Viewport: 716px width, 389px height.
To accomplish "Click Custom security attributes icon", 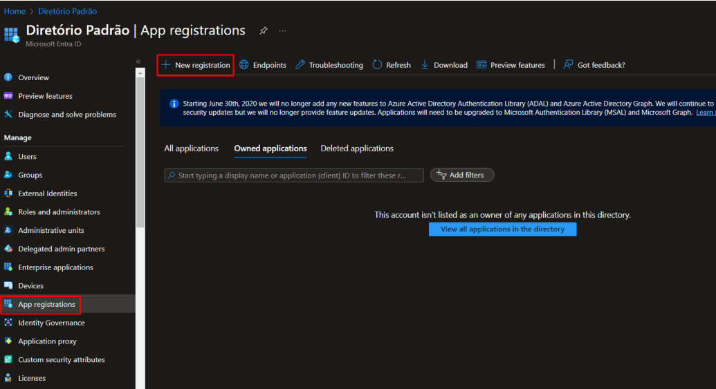I will pos(8,359).
